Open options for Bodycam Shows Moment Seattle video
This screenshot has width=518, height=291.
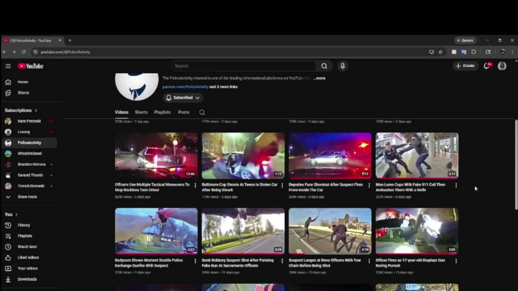coord(195,261)
